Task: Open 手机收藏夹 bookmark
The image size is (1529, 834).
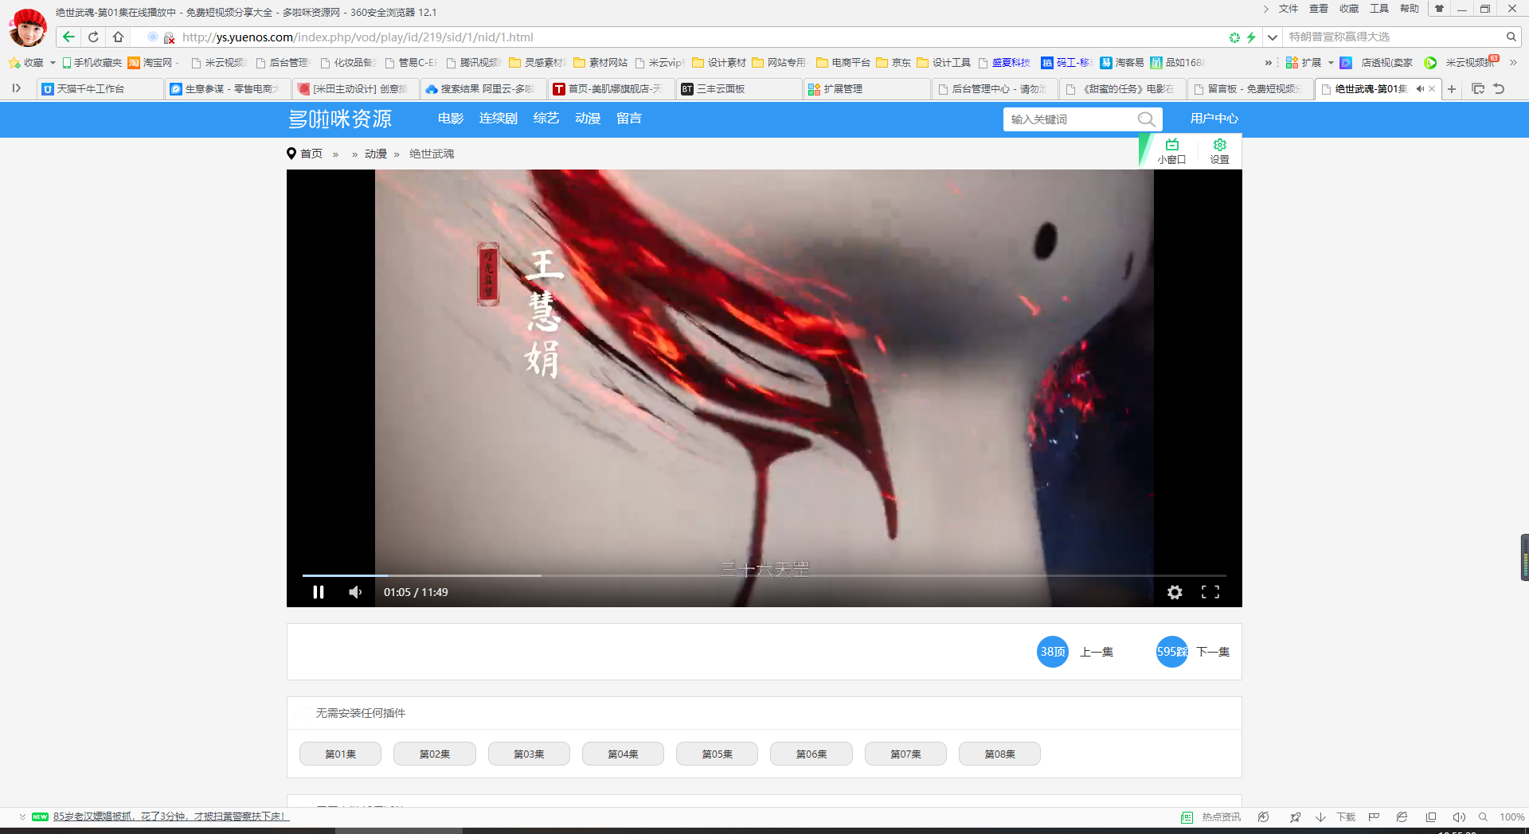Action: click(92, 63)
